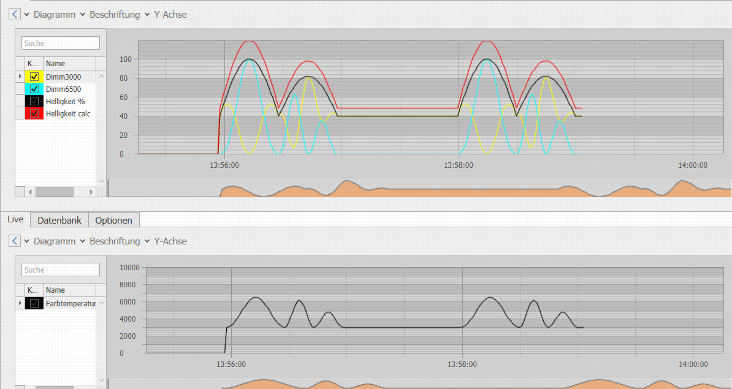This screenshot has width=732, height=389.
Task: Click the lower Suche search field
Action: pos(61,270)
